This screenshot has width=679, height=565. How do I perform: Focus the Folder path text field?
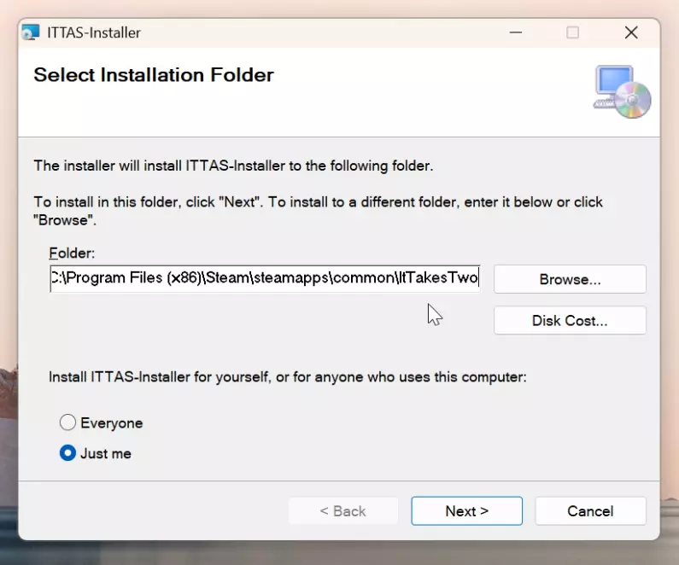[265, 279]
